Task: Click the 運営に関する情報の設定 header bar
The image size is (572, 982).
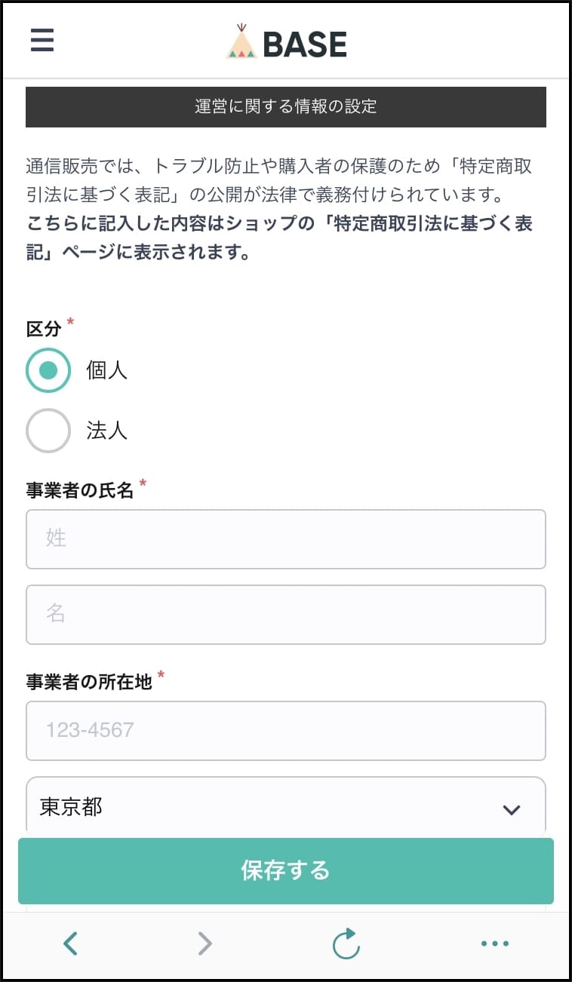Action: 285,106
